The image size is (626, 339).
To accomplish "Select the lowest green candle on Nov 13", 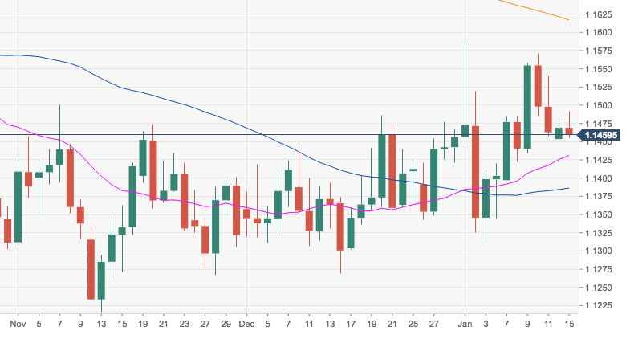I will 101,280.
